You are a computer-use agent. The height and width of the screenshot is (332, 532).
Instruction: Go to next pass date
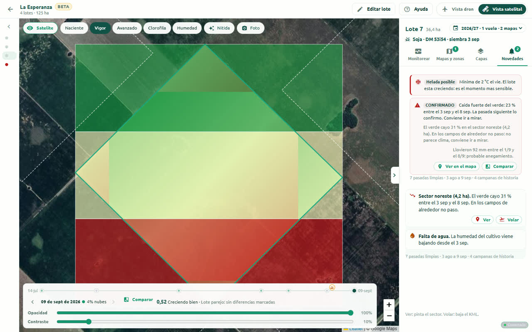point(113,302)
